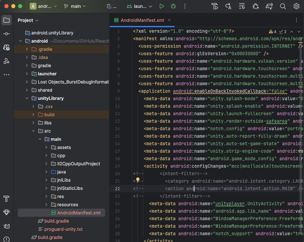
Task: Switch to AndroidManifest.xml editor tab
Action: [142, 20]
